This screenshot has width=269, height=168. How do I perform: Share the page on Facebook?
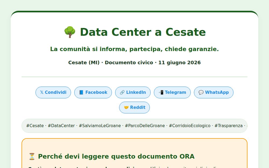[93, 92]
